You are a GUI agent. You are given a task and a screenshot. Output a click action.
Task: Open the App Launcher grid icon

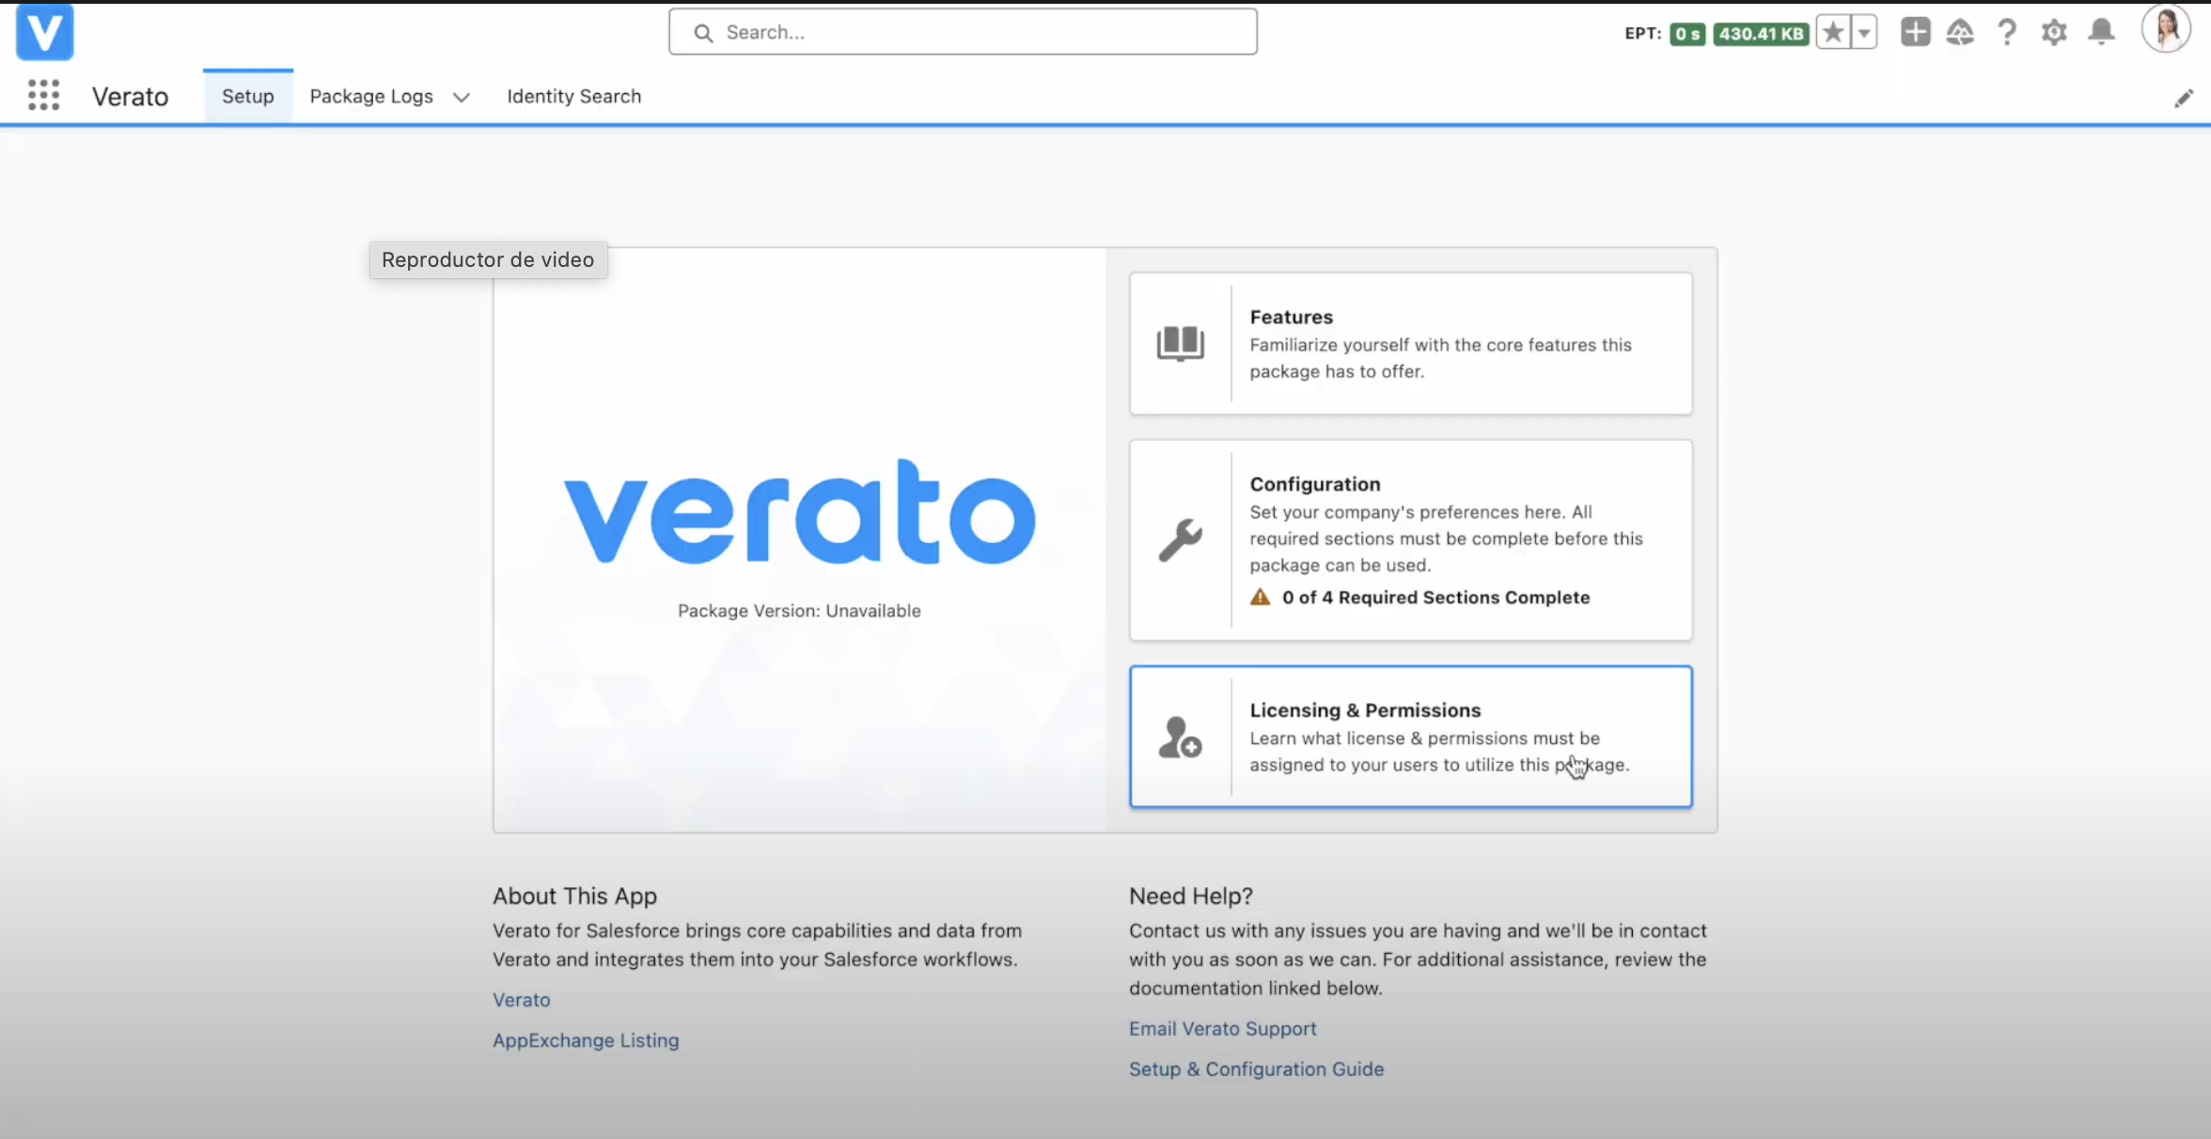click(x=43, y=95)
